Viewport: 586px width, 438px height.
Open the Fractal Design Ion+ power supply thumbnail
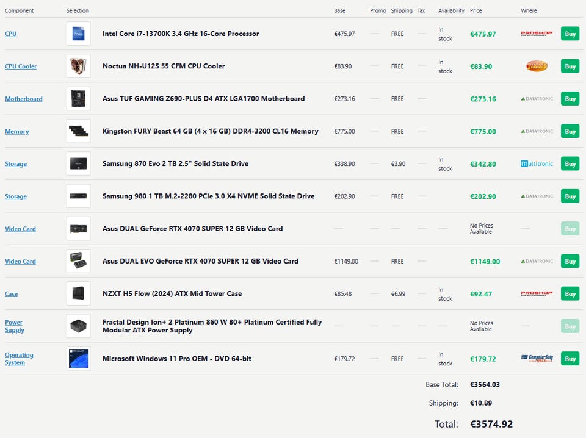click(x=79, y=326)
